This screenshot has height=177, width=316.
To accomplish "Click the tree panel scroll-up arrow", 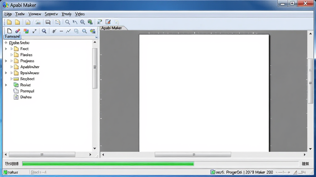I will click(x=95, y=42).
